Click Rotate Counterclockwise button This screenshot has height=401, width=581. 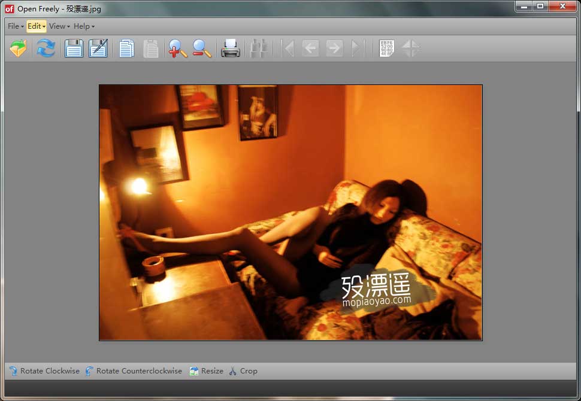pyautogui.click(x=134, y=371)
